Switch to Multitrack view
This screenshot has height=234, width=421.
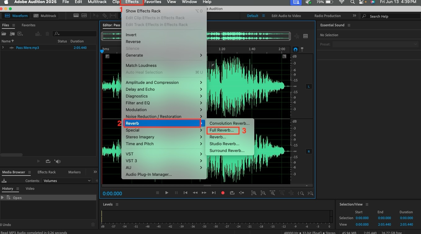44,15
